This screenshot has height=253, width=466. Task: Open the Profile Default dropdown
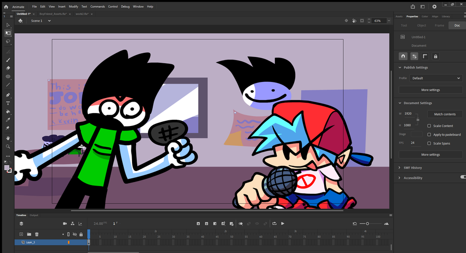click(435, 78)
